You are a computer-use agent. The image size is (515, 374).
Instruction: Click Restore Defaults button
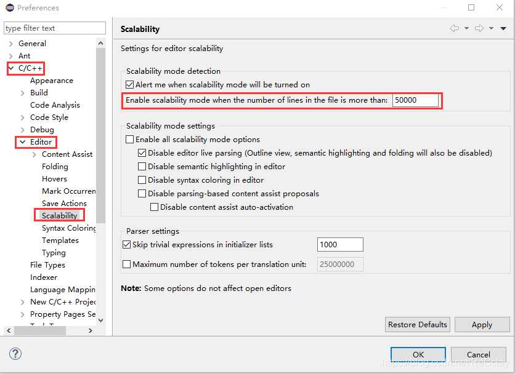[x=418, y=324]
